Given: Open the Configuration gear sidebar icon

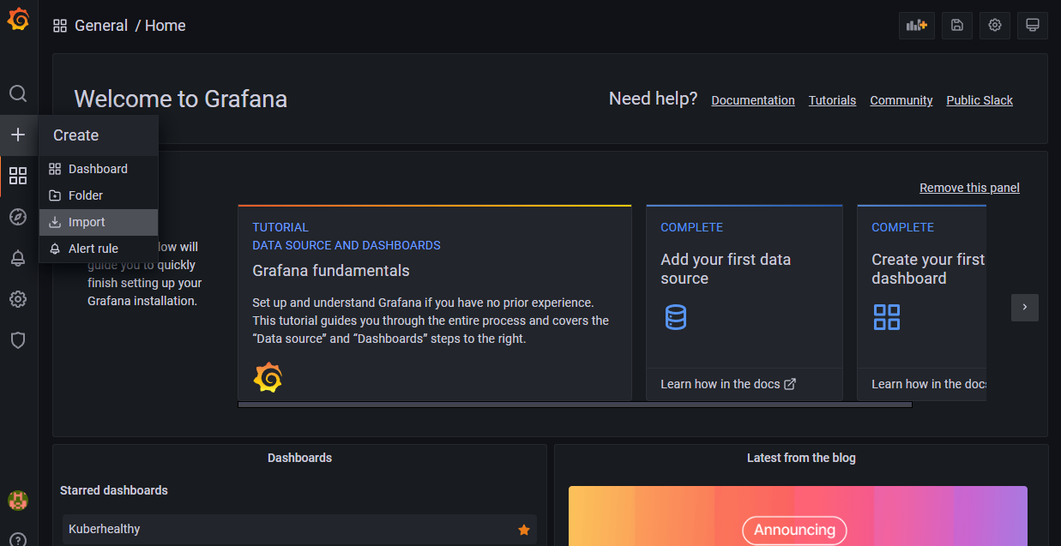Looking at the screenshot, I should pyautogui.click(x=18, y=299).
